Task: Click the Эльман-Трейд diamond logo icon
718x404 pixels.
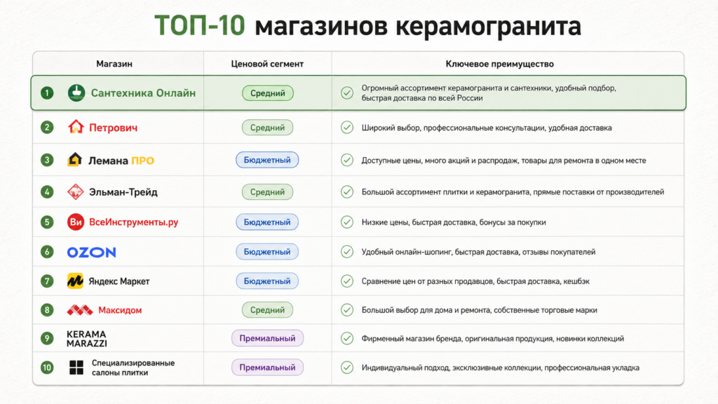Action: pyautogui.click(x=76, y=192)
